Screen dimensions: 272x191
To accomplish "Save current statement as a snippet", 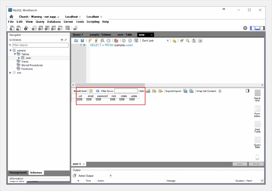I will [x=174, y=41].
